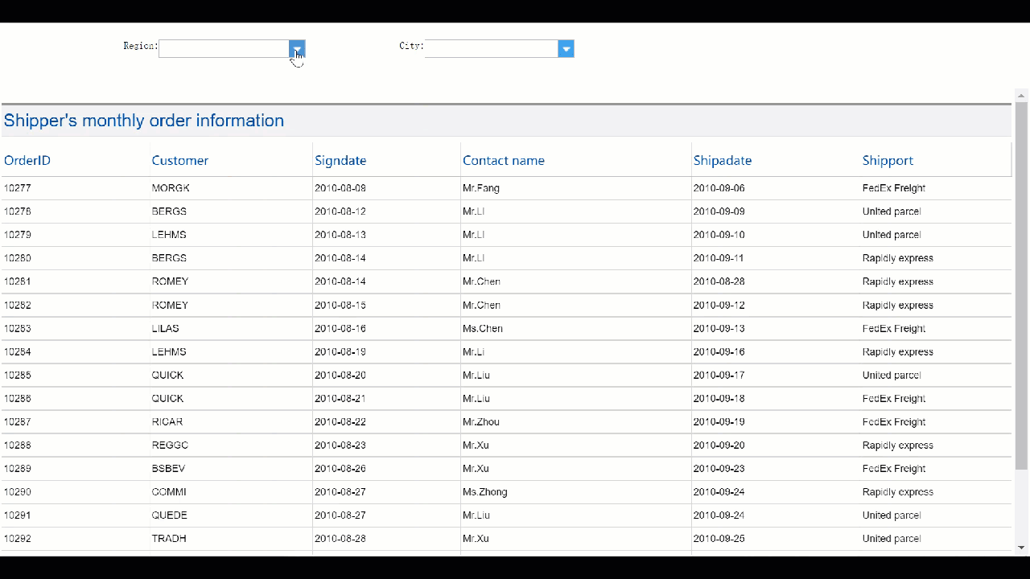This screenshot has width=1030, height=579.
Task: Click the heading Shipper's monthly order information
Action: coord(144,120)
